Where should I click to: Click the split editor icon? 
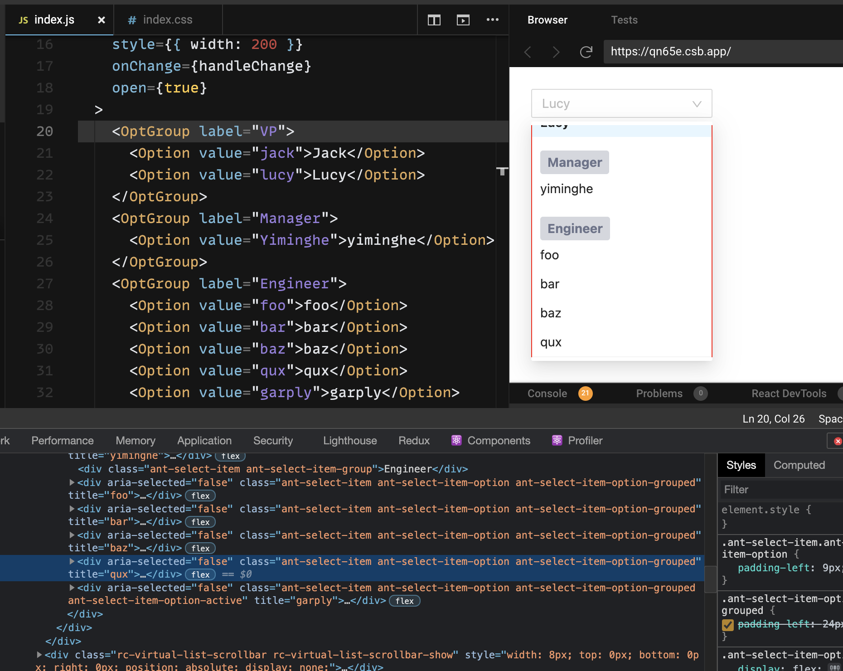434,20
